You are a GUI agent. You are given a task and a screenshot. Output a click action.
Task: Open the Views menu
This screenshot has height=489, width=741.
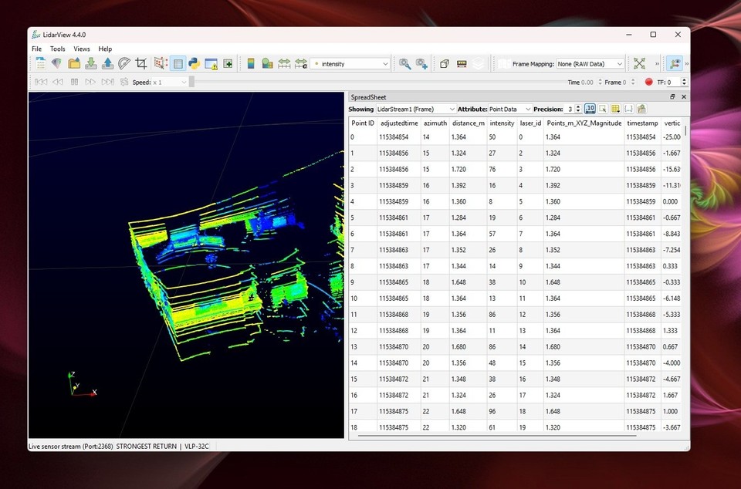81,49
